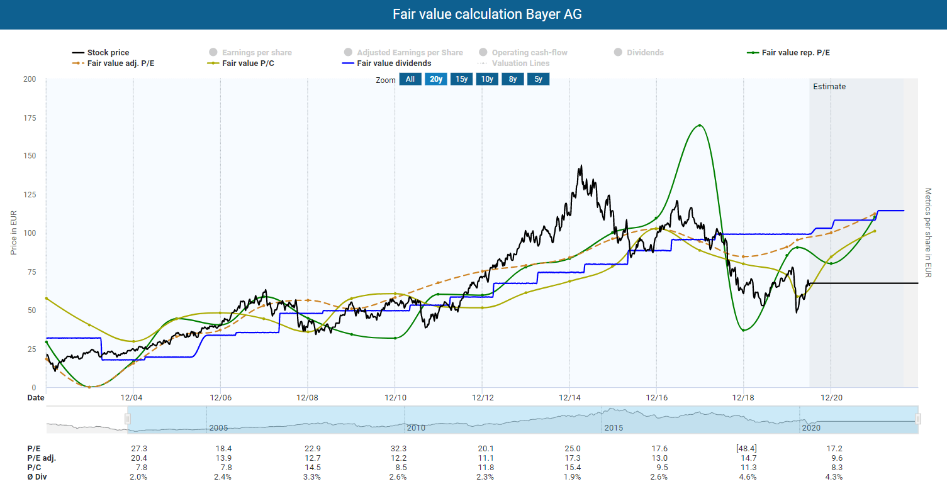Zoom chart to 5y
Image resolution: width=947 pixels, height=489 pixels.
539,79
